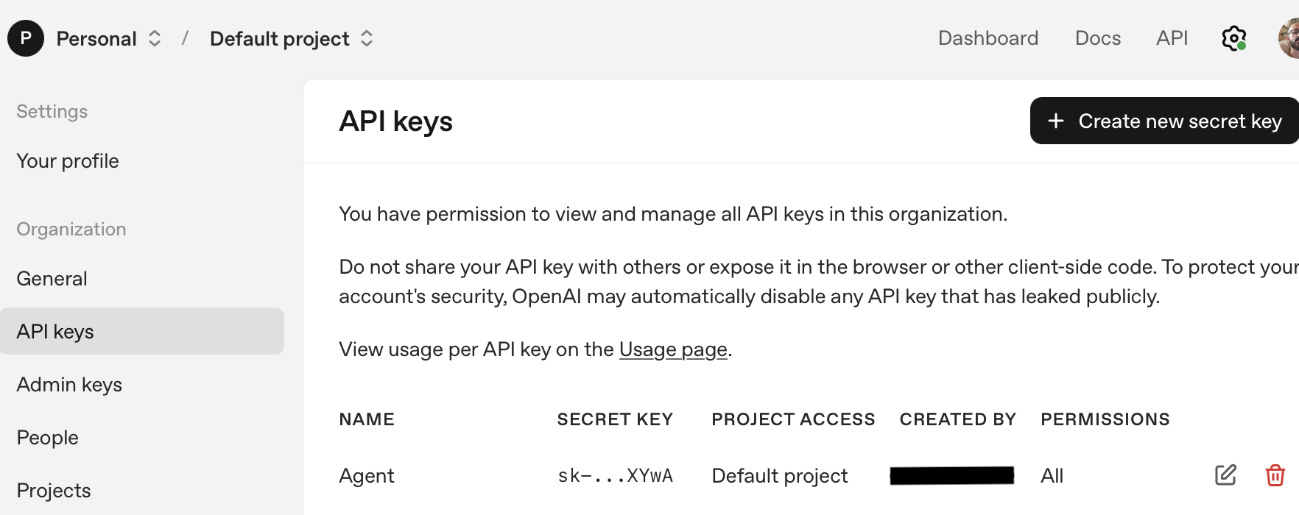Image resolution: width=1299 pixels, height=515 pixels.
Task: Select API keys in the sidebar
Action: [55, 332]
